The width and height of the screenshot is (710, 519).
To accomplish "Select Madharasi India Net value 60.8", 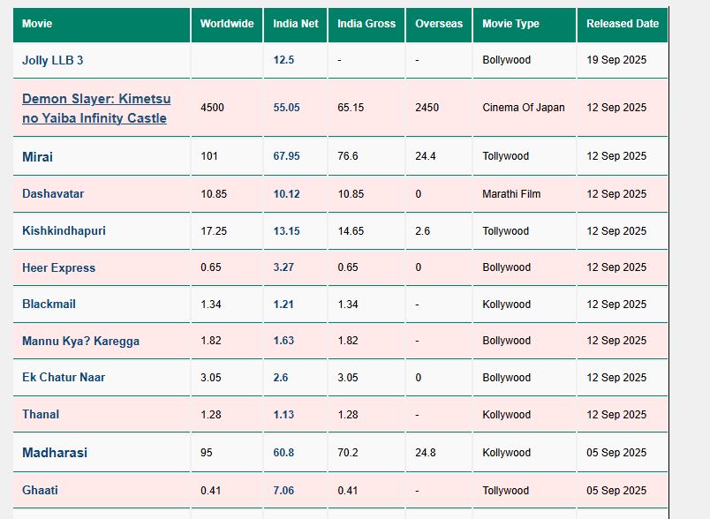I will [x=283, y=453].
